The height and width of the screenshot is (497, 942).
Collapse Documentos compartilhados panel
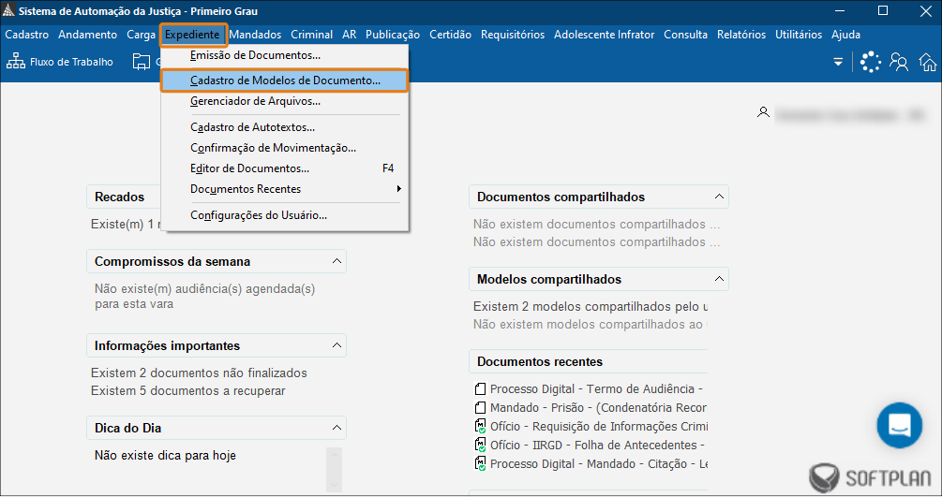pyautogui.click(x=719, y=197)
